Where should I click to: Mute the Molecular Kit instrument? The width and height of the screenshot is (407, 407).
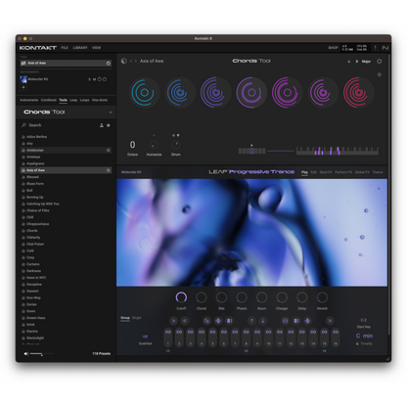coord(94,79)
